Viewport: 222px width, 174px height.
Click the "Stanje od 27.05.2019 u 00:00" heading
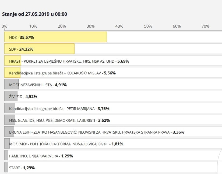tap(34, 14)
